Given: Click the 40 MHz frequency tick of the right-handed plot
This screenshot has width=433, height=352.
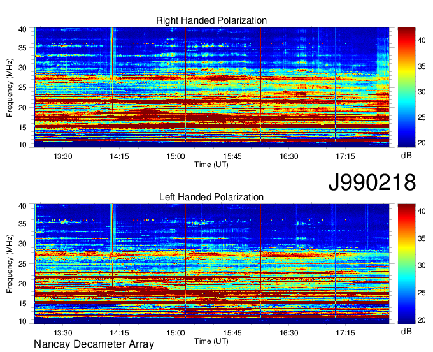Looking at the screenshot, I should [x=23, y=29].
